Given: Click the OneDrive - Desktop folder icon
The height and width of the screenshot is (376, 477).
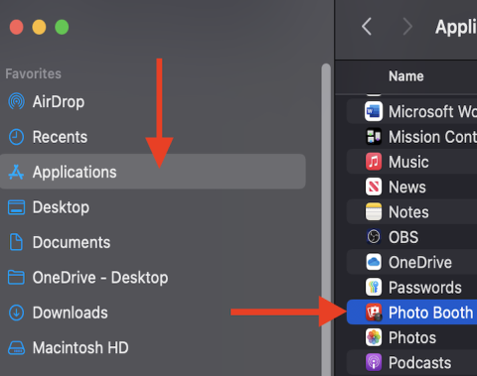Looking at the screenshot, I should [x=16, y=278].
